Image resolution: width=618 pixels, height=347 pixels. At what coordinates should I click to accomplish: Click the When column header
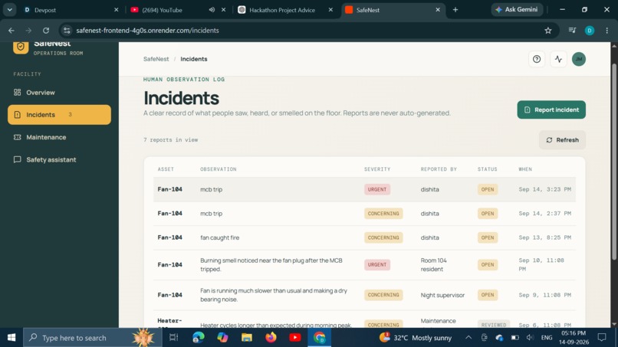525,169
